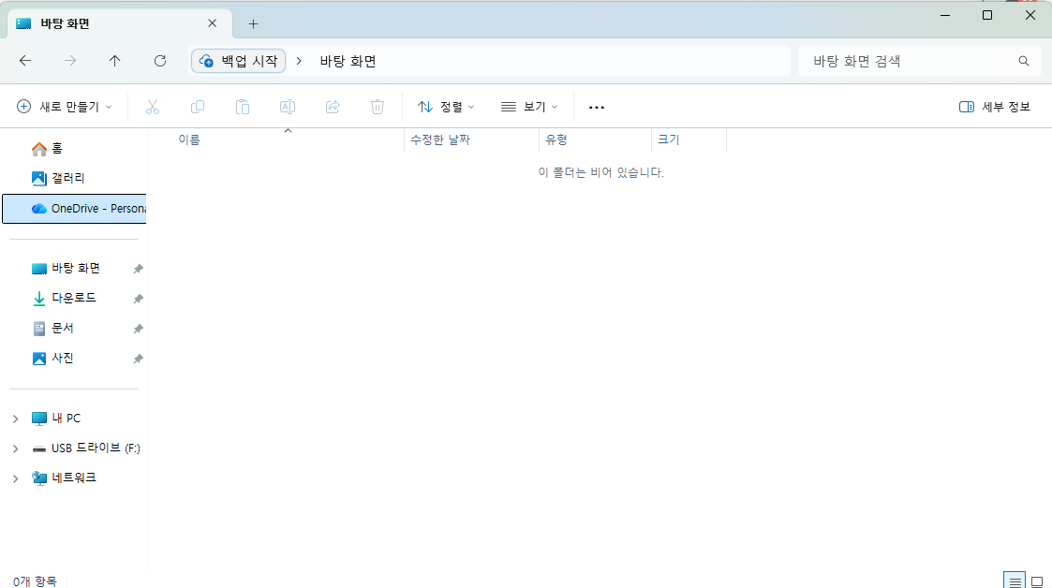Expand the 내 PC tree node
1052x588 pixels.
point(15,419)
